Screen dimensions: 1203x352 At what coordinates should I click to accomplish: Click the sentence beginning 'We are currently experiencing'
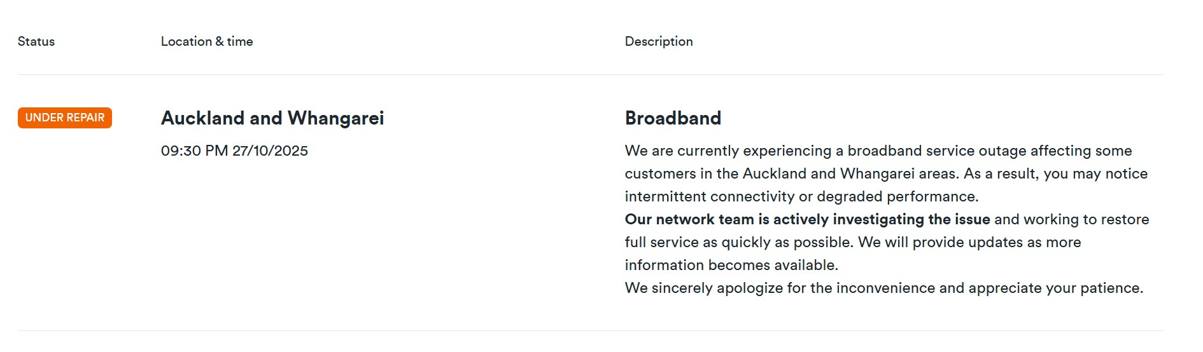tap(878, 151)
